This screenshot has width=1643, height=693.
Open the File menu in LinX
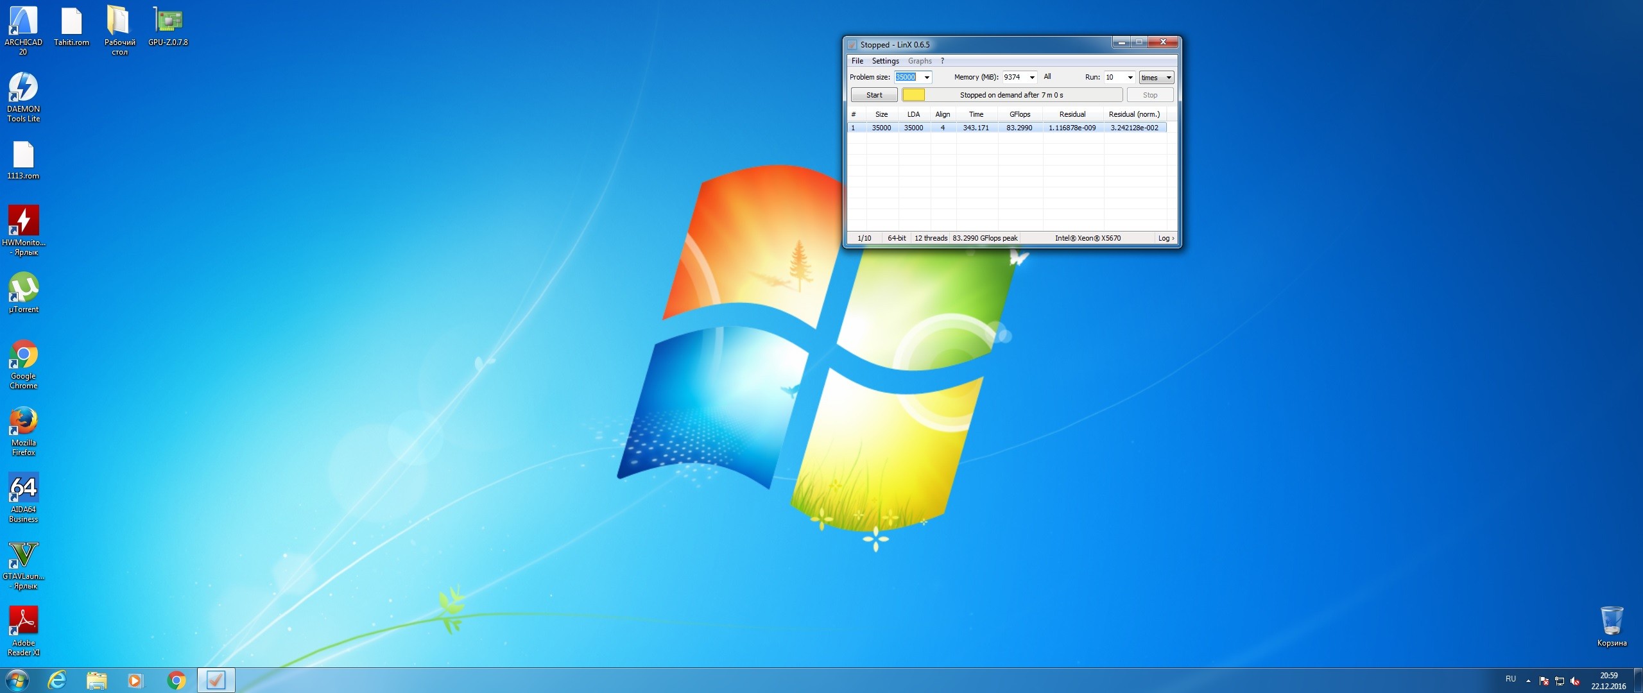coord(857,61)
